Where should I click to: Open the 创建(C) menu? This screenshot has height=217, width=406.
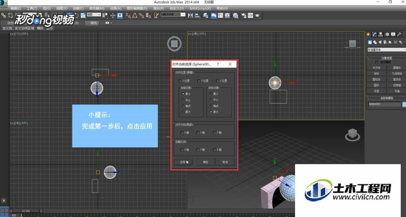coord(78,8)
